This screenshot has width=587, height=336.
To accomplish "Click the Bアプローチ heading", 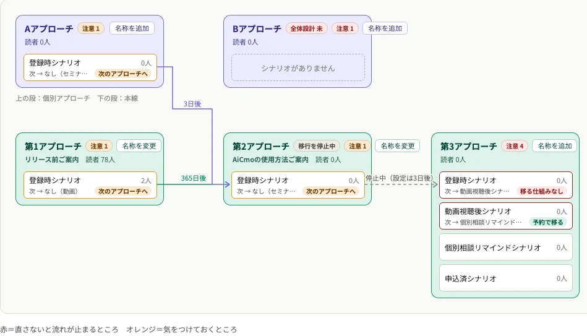I will click(257, 29).
